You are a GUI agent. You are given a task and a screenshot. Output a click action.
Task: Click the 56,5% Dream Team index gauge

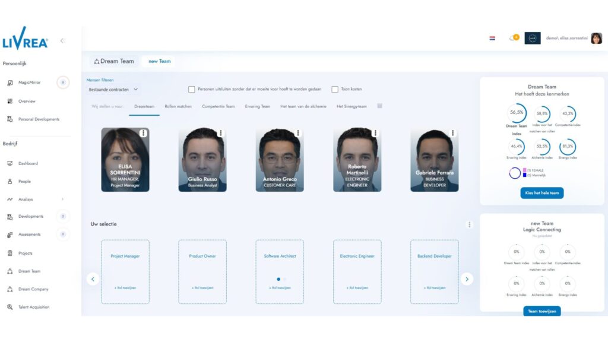(517, 112)
